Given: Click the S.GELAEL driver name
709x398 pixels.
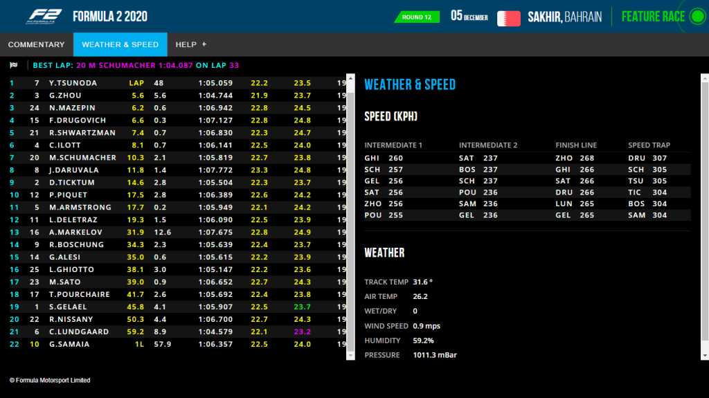Looking at the screenshot, I should [x=68, y=307].
